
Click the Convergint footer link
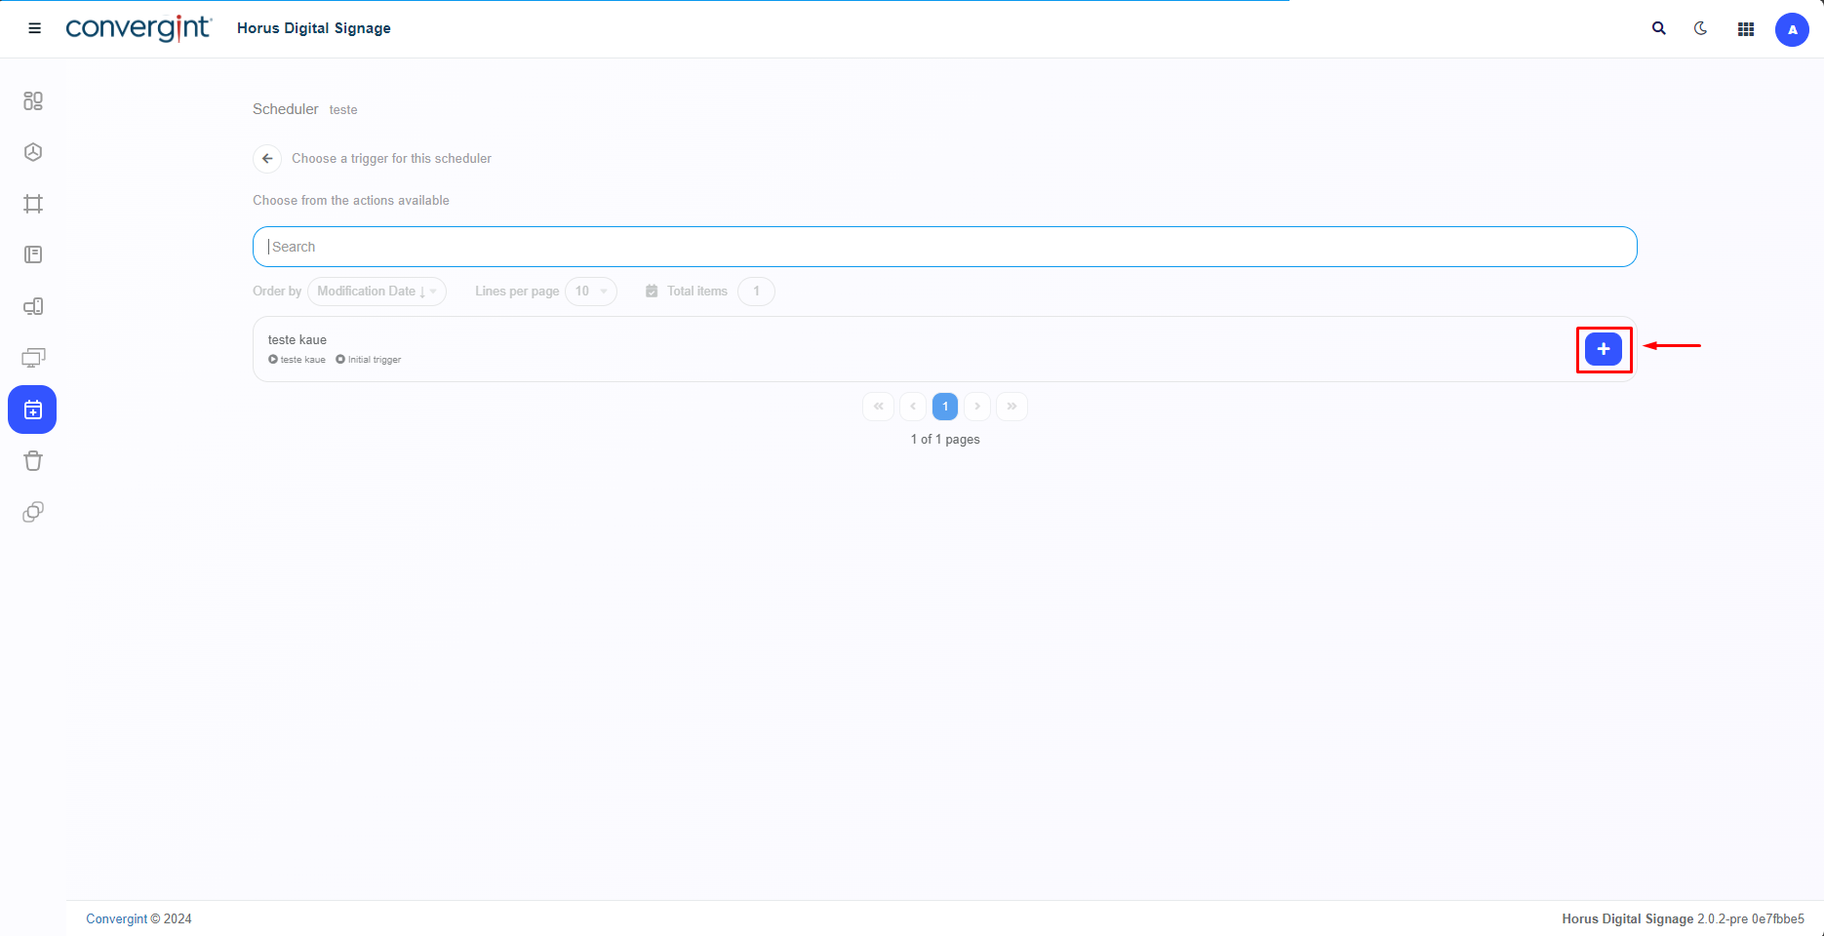coord(116,918)
